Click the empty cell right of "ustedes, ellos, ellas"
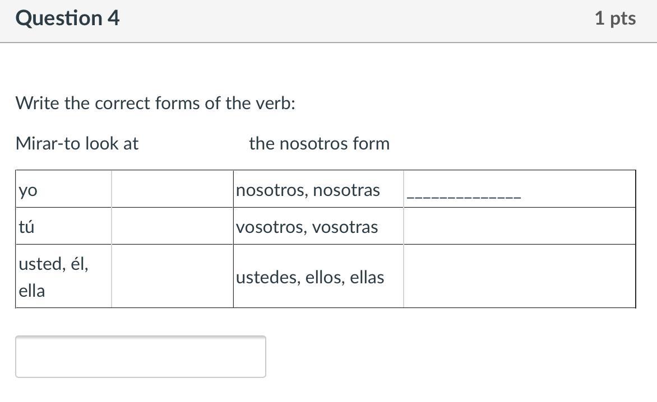The image size is (657, 402). [519, 276]
